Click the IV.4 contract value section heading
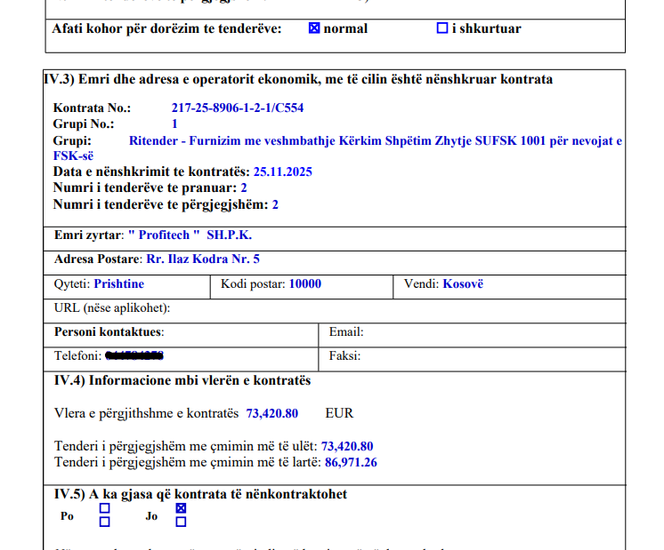This screenshot has width=664, height=550. (x=182, y=381)
